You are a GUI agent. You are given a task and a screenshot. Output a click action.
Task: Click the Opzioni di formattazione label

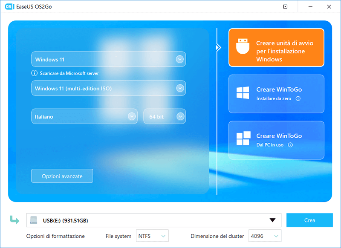55,236
